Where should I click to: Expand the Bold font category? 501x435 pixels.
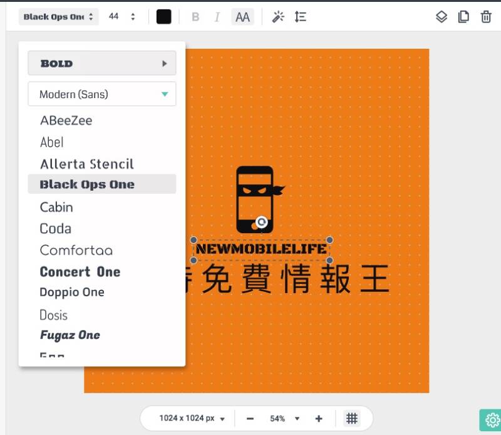pos(102,63)
